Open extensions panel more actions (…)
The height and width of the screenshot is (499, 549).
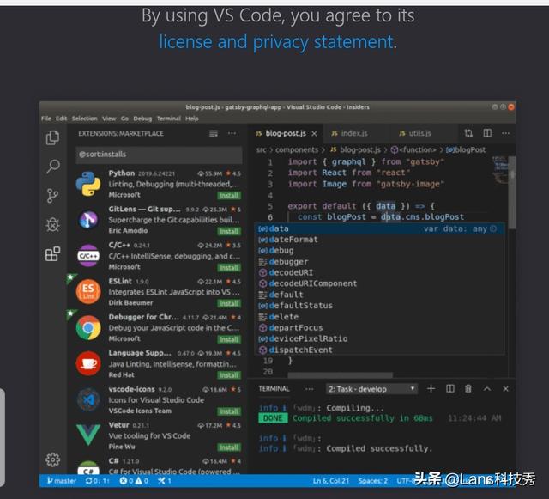tap(232, 133)
